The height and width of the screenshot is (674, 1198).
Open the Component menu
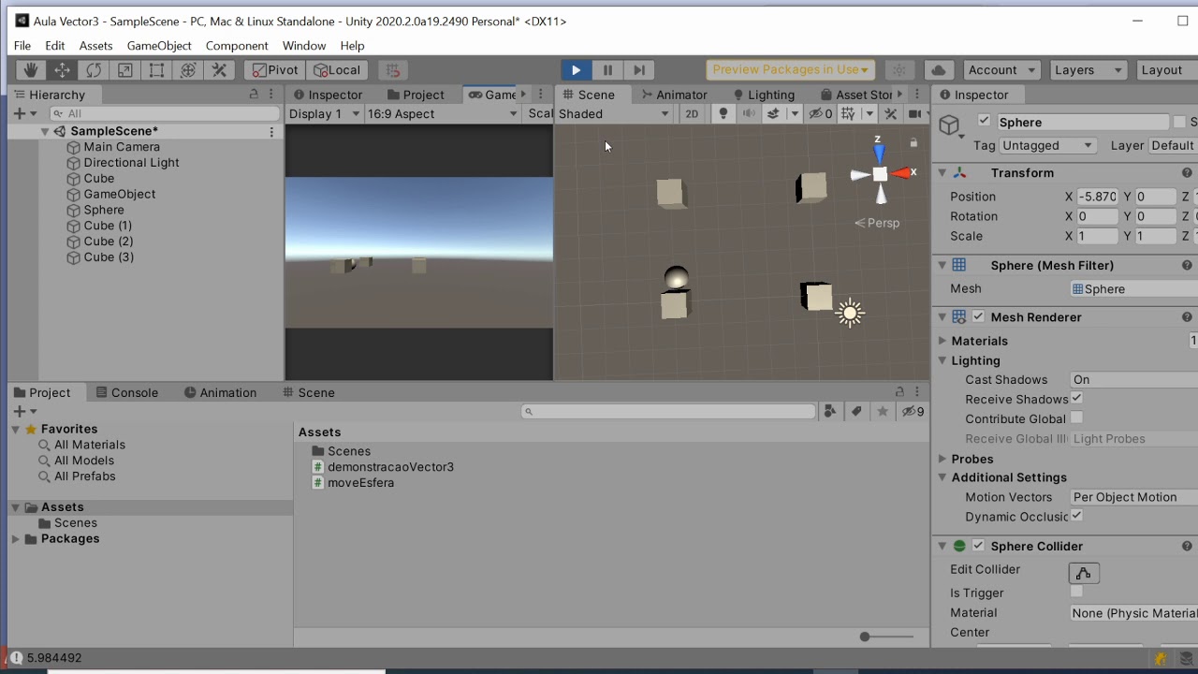(237, 46)
